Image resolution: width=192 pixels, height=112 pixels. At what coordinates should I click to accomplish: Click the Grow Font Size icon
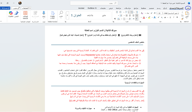[x=155, y=13]
